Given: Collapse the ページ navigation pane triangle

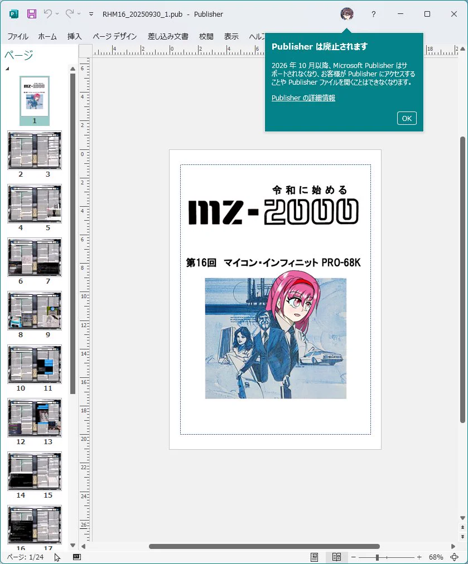Looking at the screenshot, I should coord(7,69).
